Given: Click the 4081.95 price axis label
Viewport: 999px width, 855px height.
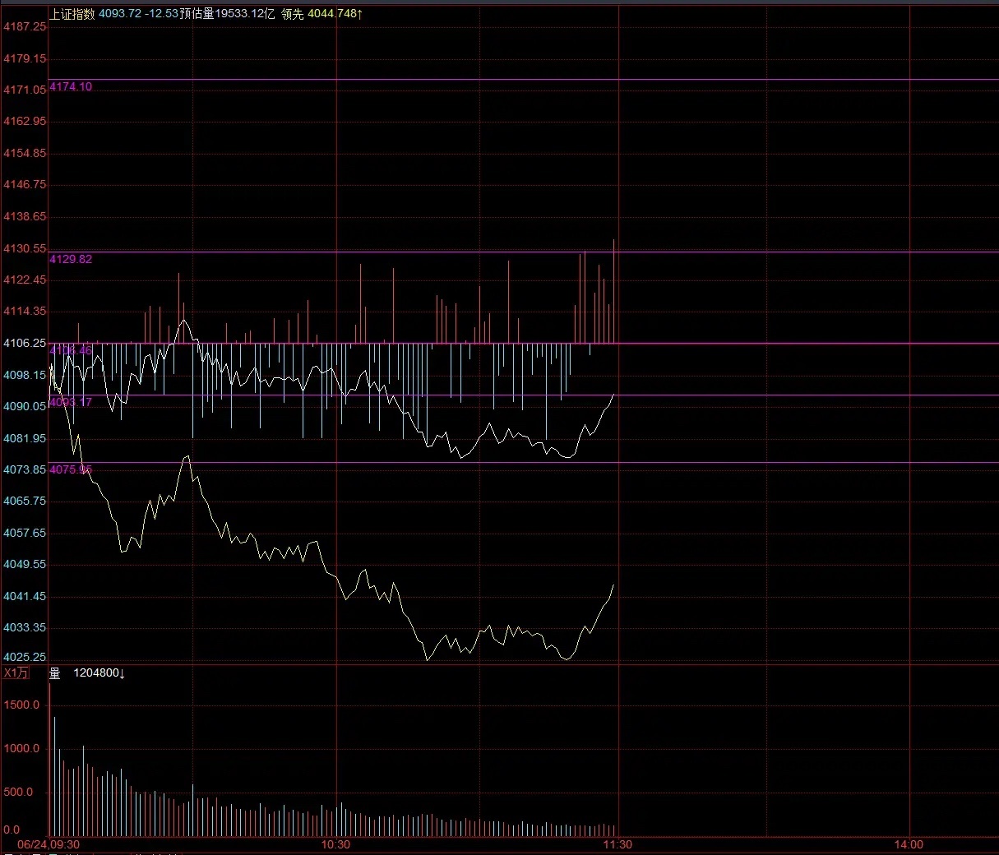Looking at the screenshot, I should [x=25, y=438].
